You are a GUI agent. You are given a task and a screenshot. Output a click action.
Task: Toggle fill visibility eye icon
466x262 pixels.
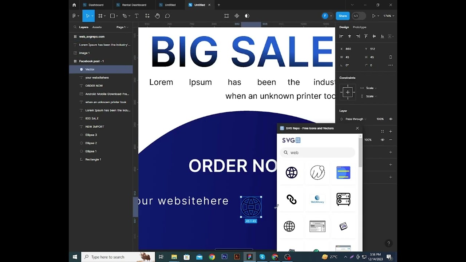pyautogui.click(x=382, y=140)
